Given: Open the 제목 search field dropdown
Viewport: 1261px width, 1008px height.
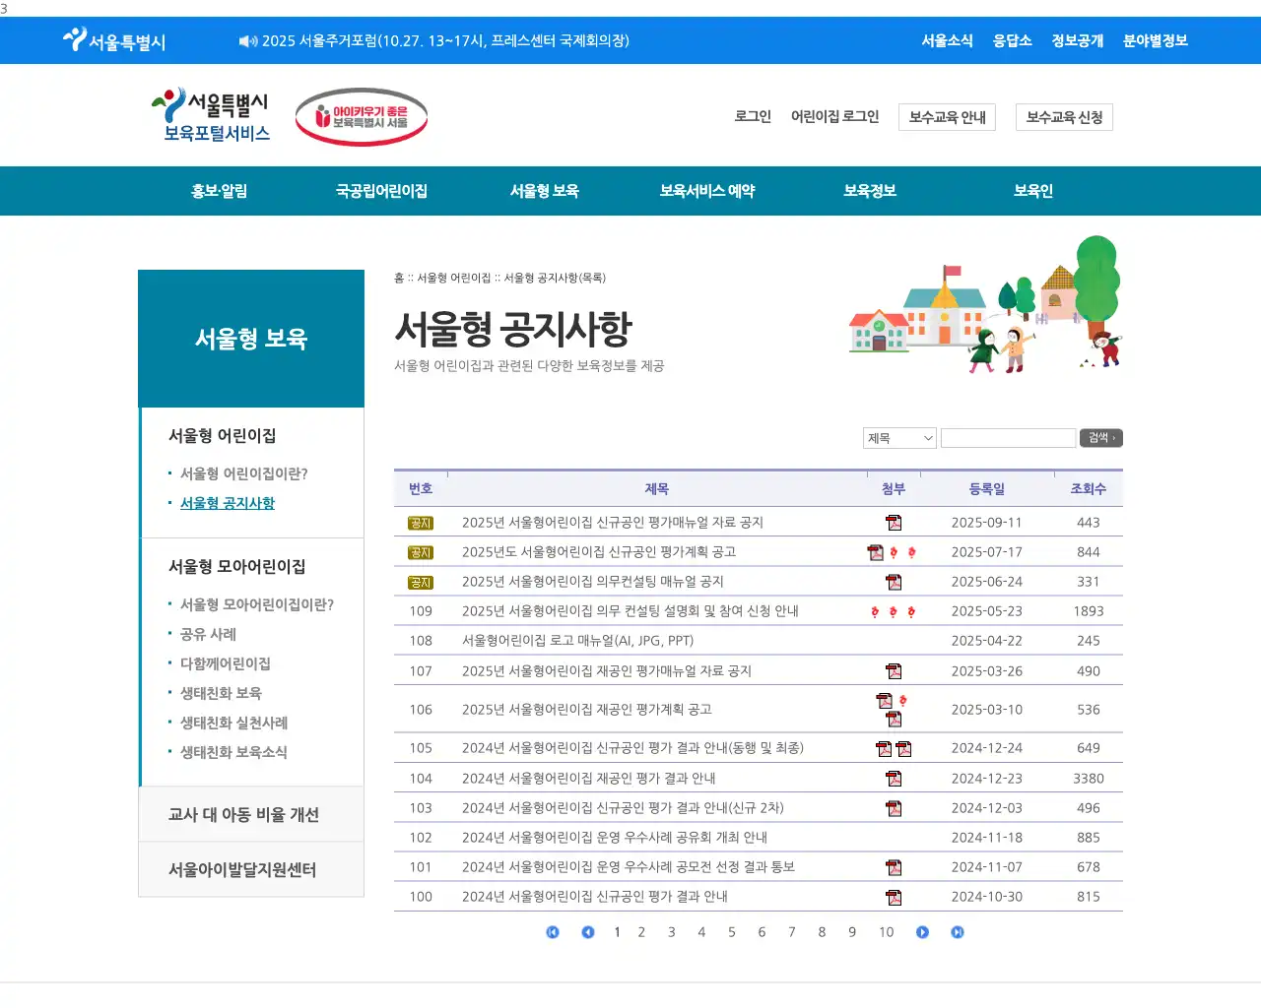Looking at the screenshot, I should tap(898, 437).
